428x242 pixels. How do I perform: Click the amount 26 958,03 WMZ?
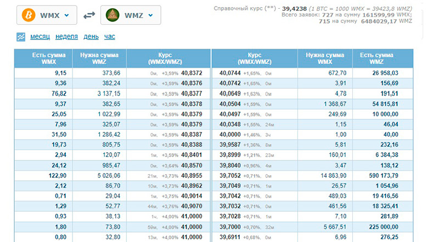[x=385, y=73]
